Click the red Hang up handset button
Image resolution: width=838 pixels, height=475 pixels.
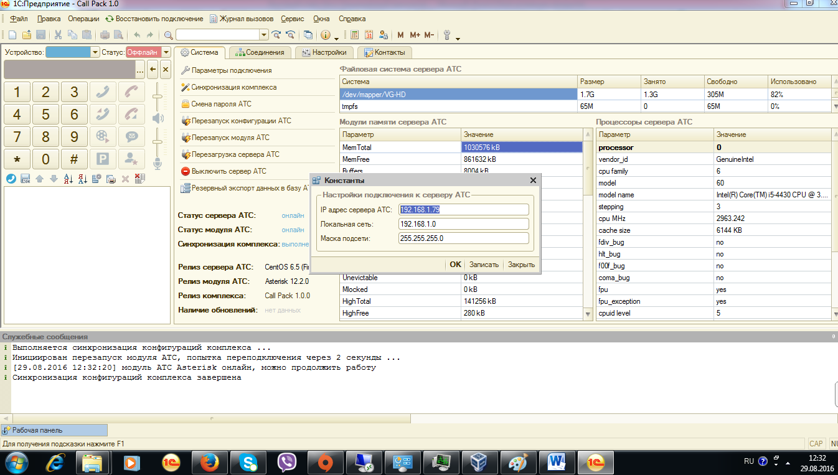click(x=131, y=92)
